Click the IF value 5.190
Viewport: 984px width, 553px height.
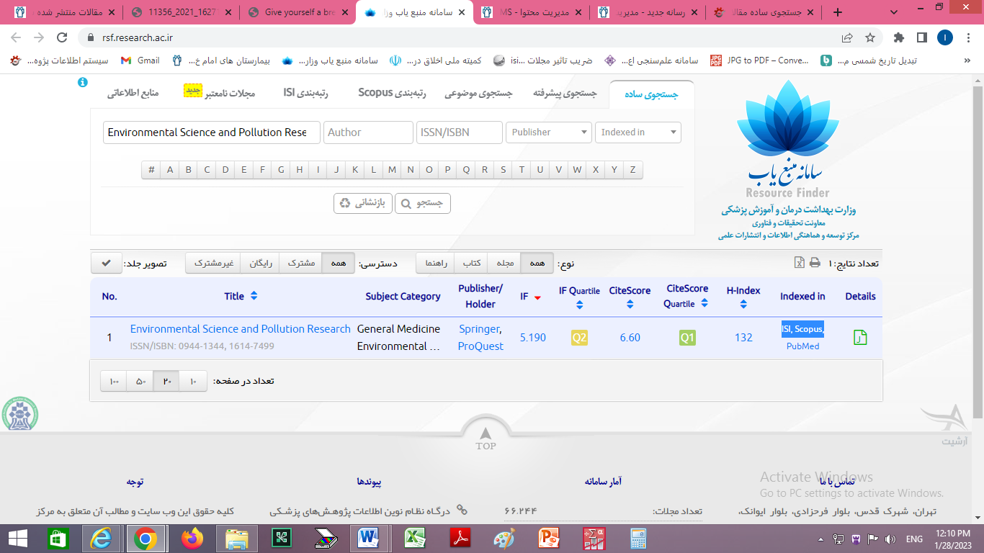pos(532,338)
